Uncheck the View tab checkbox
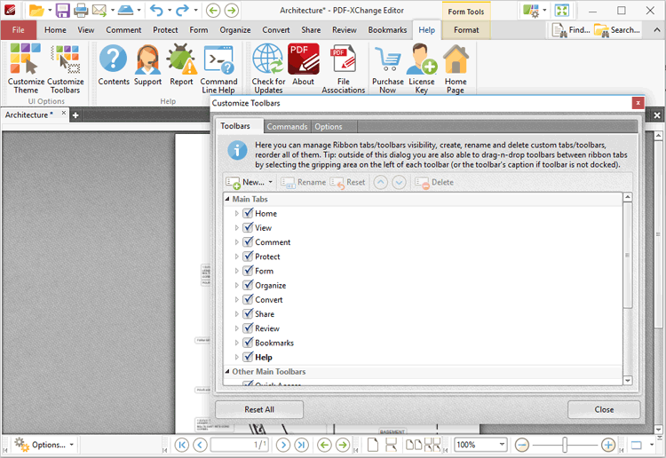The image size is (666, 458). tap(248, 227)
